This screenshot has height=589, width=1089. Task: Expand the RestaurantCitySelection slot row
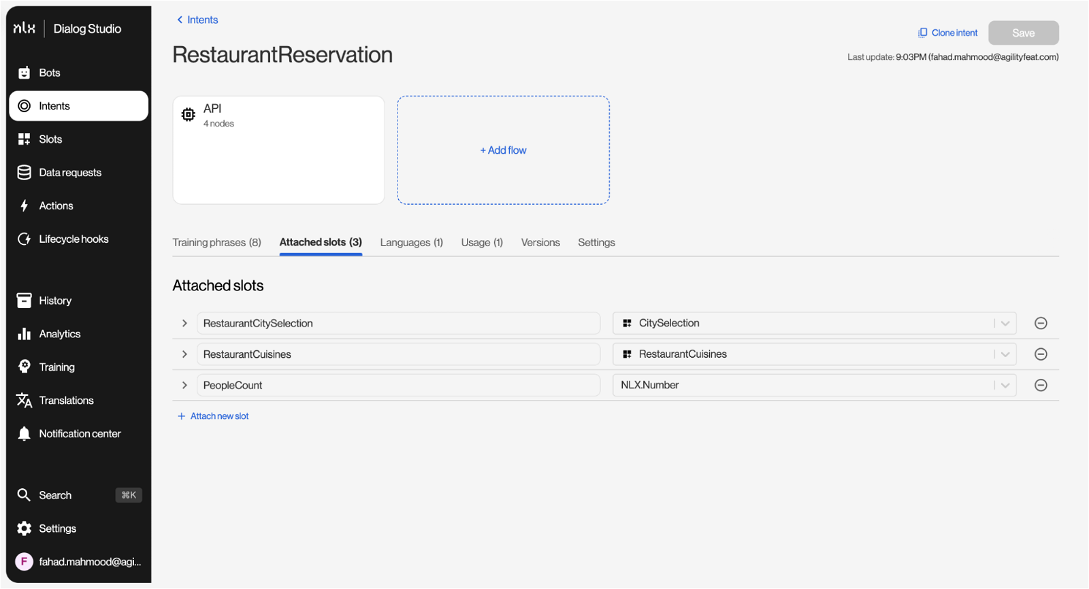pyautogui.click(x=184, y=324)
